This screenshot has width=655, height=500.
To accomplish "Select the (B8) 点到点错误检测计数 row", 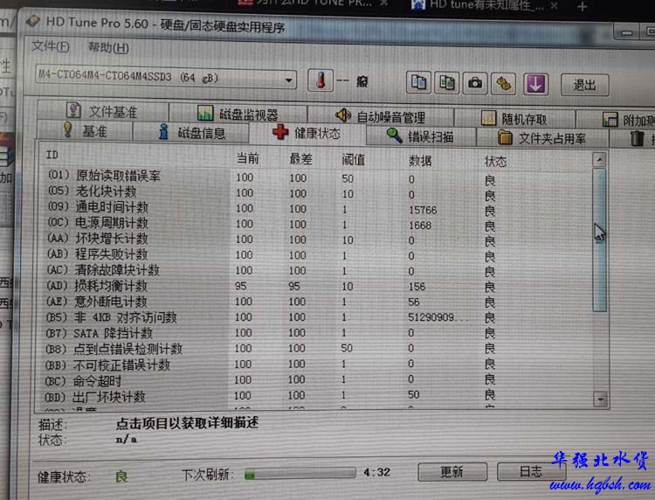I will tap(318, 348).
